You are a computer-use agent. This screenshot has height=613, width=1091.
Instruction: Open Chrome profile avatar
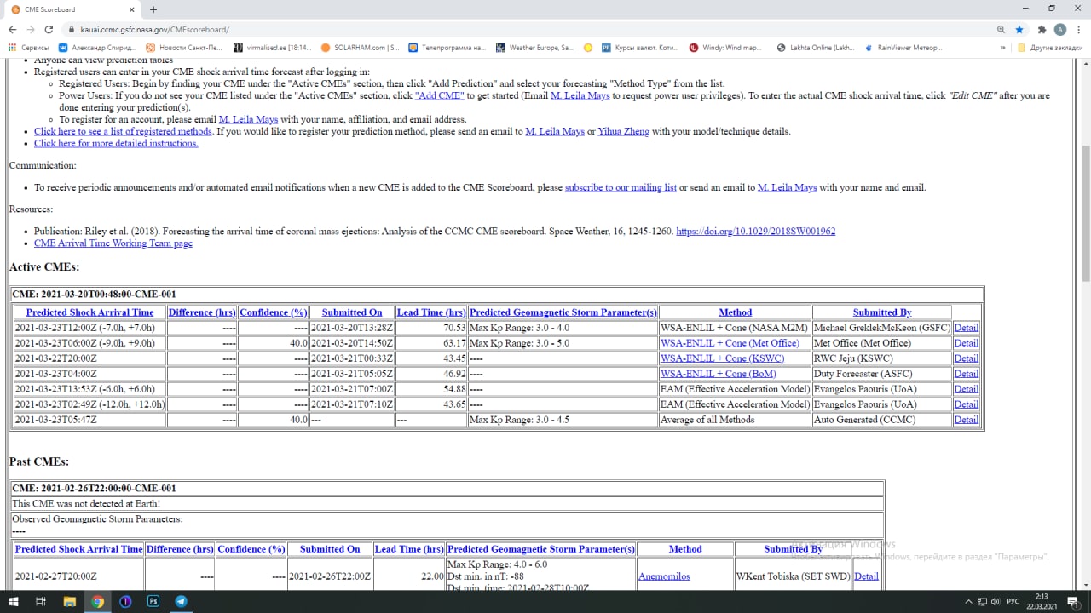(x=1060, y=29)
